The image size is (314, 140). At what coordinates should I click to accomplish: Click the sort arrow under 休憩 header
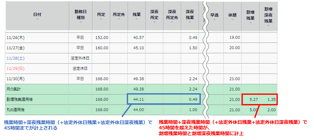click(232, 19)
